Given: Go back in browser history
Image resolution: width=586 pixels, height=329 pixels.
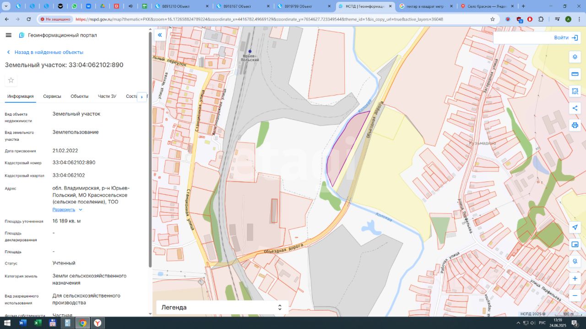Looking at the screenshot, I should (6, 19).
